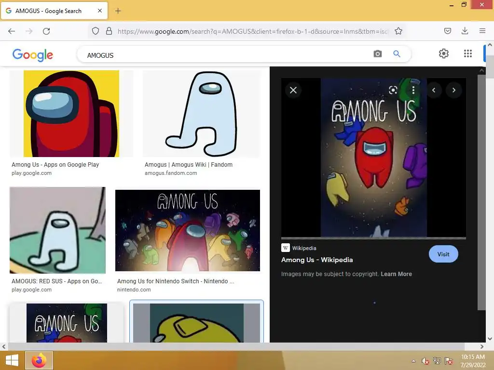Click the Firefox taskbar icon

(x=39, y=360)
